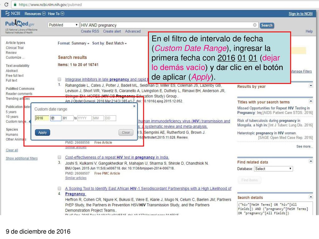This screenshot has width=319, height=239.
Task: Open the Help link
Action: [x=309, y=31]
